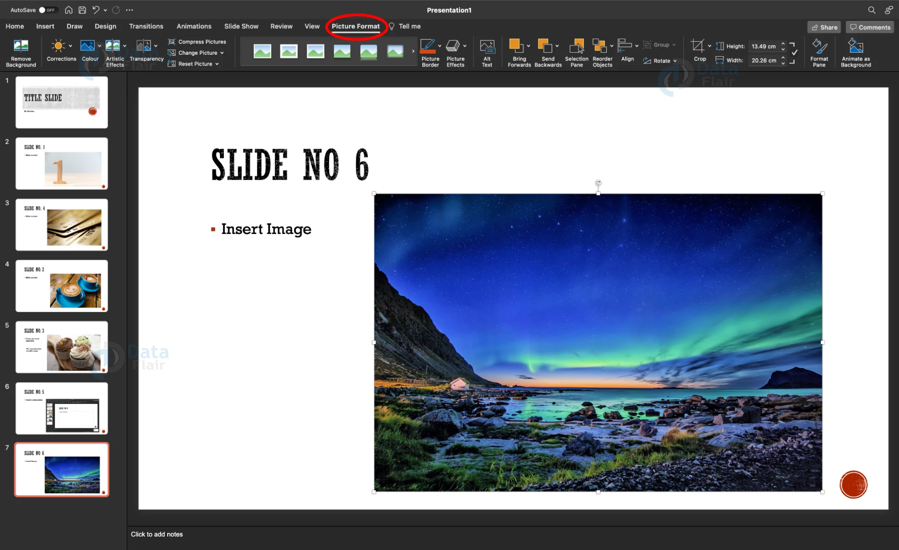Open the Slide Show menu

pos(242,26)
